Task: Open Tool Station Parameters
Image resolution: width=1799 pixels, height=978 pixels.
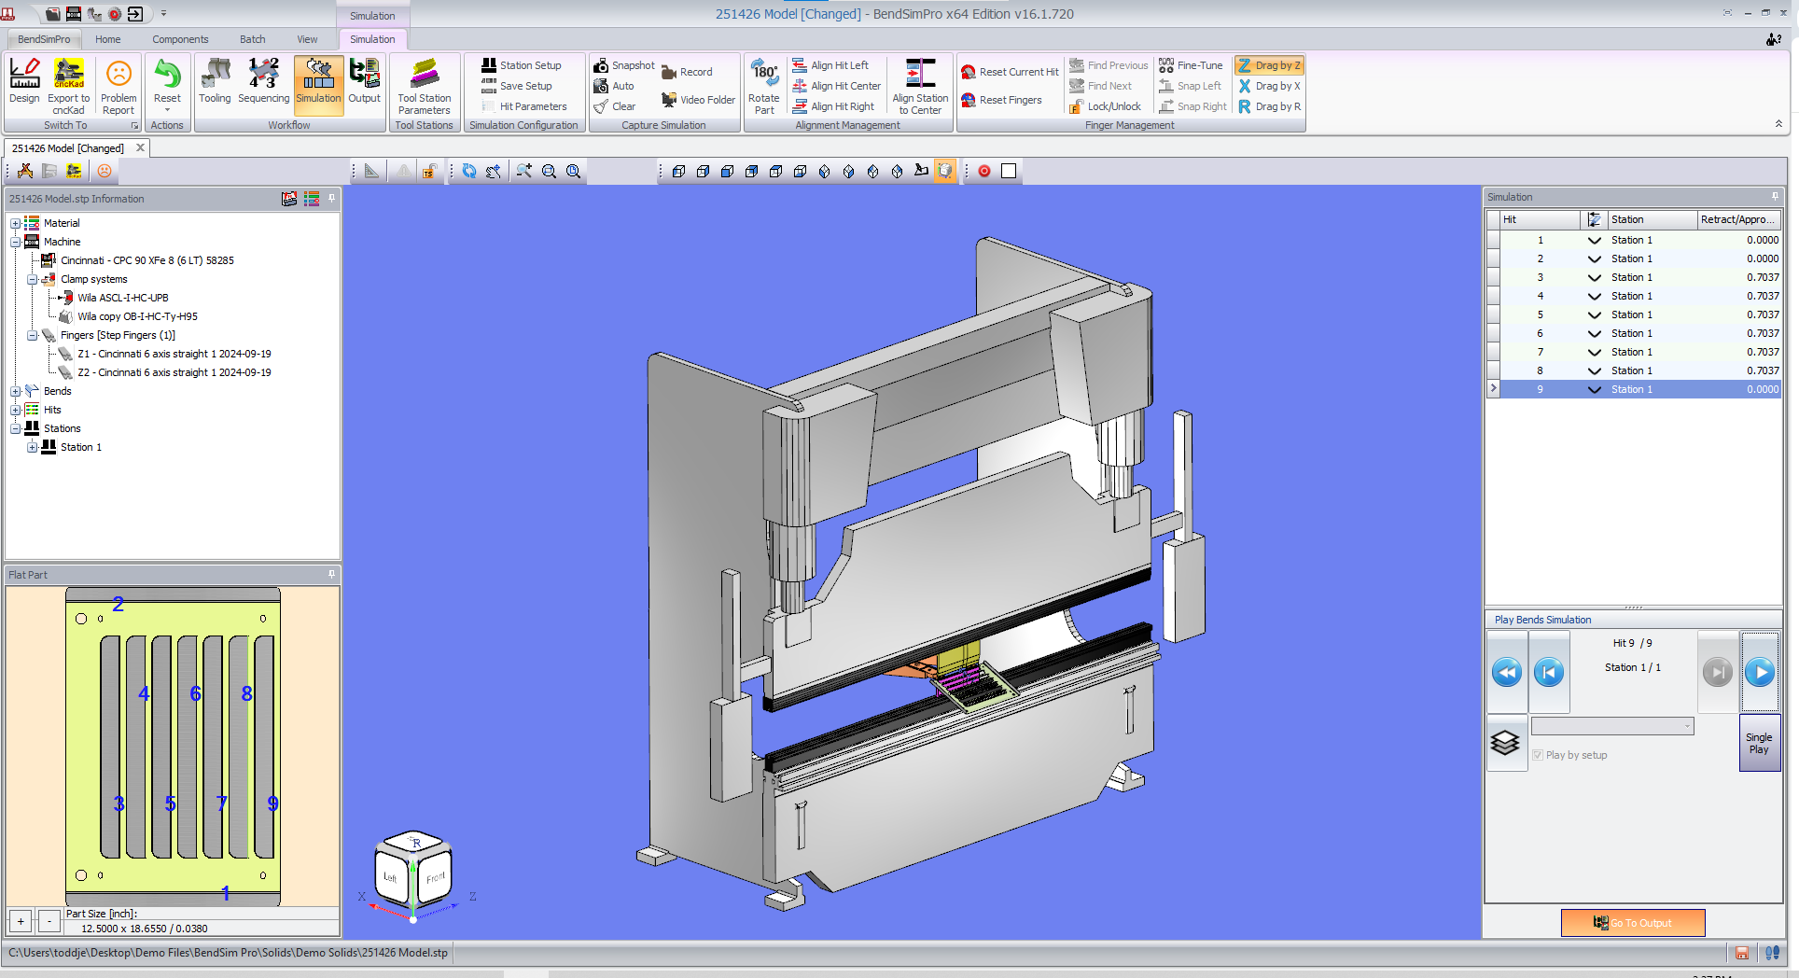Action: (424, 86)
